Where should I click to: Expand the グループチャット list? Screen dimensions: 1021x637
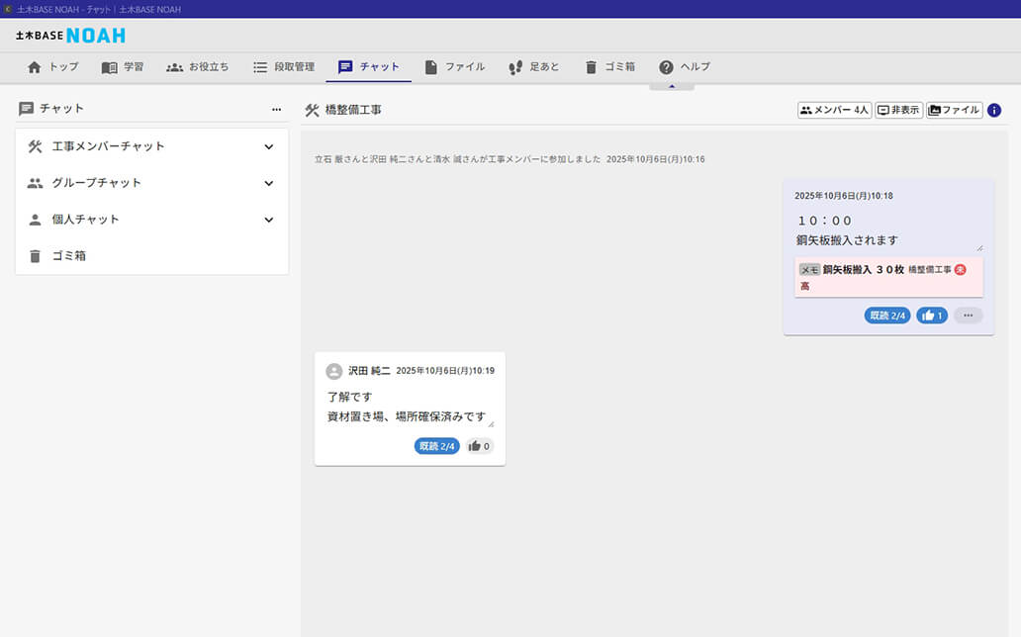(x=268, y=183)
